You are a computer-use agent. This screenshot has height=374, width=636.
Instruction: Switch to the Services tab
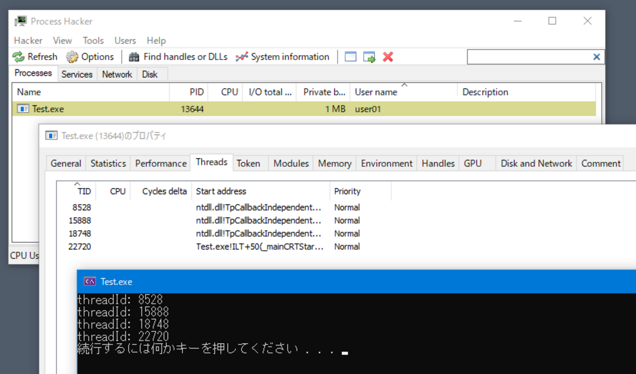[x=77, y=74]
